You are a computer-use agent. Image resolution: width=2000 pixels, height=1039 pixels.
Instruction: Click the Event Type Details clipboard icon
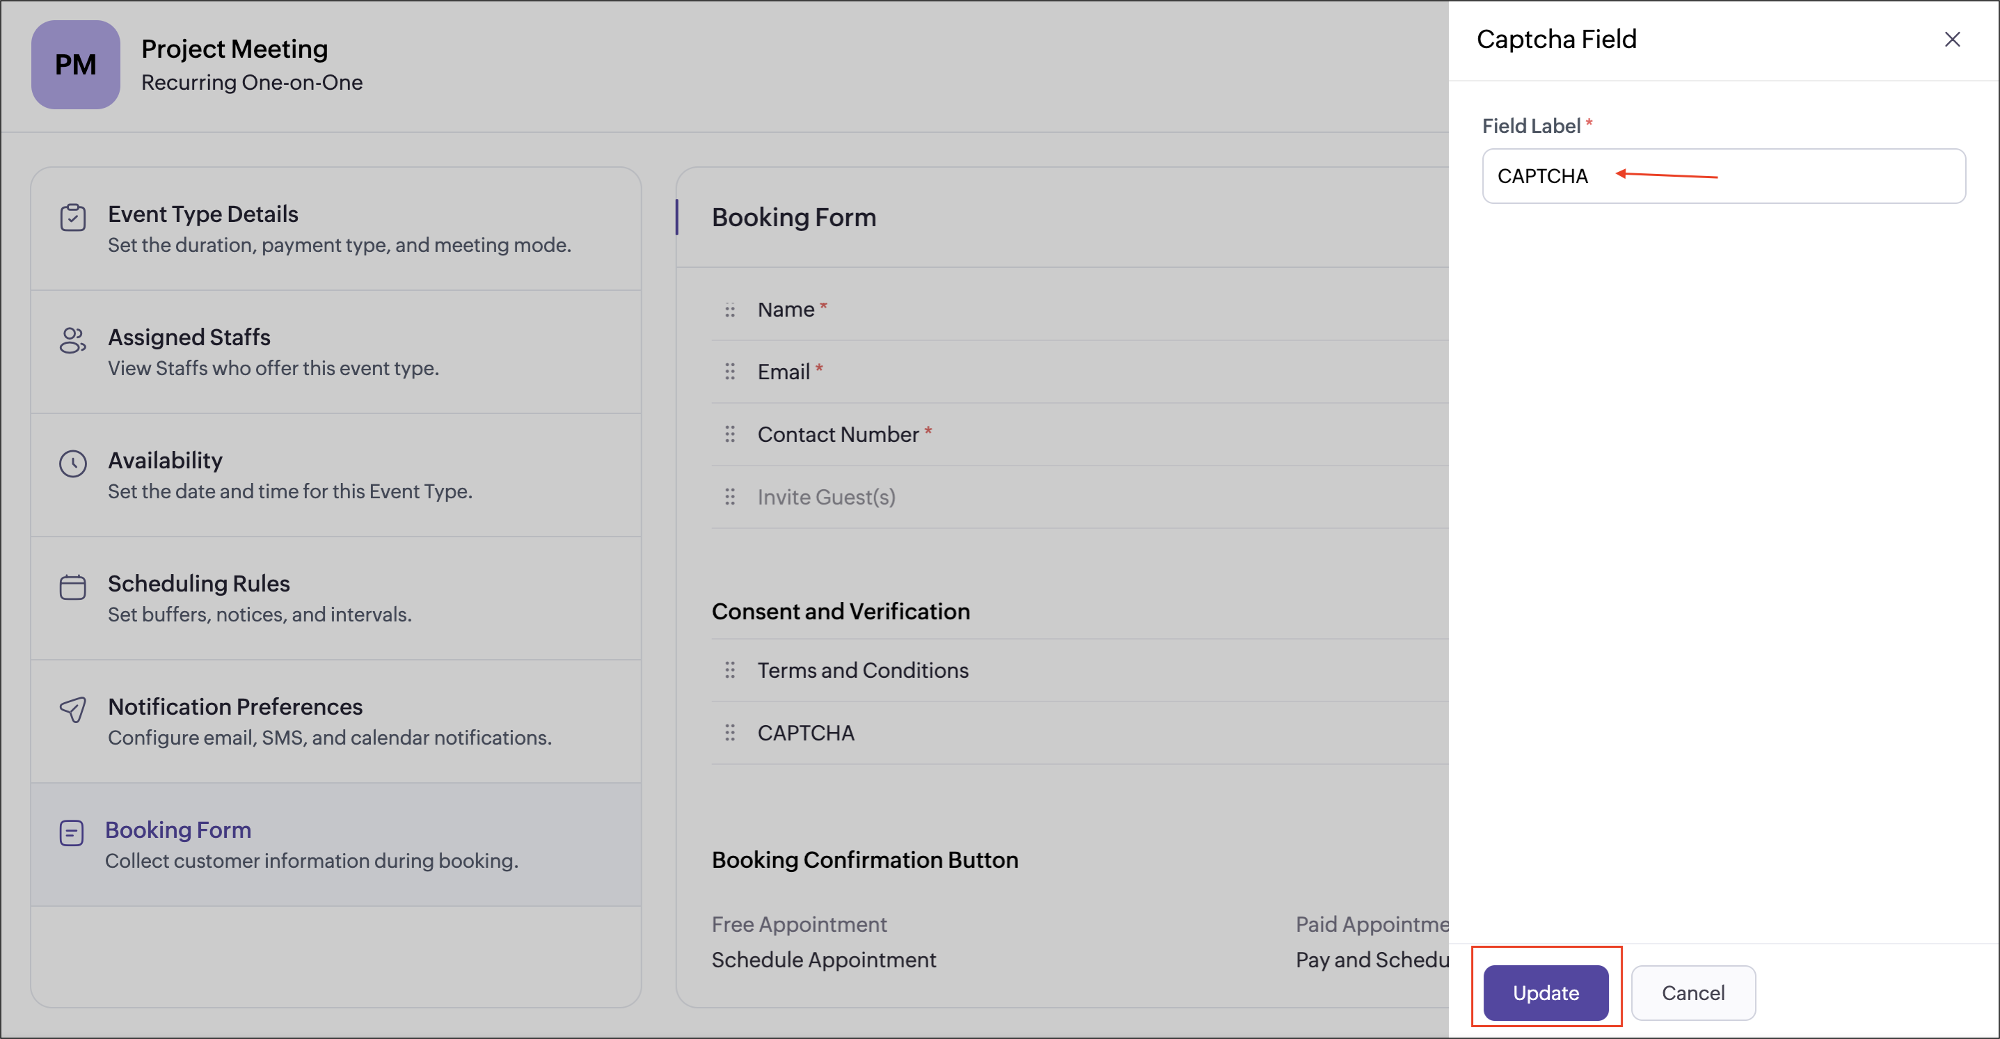click(73, 217)
